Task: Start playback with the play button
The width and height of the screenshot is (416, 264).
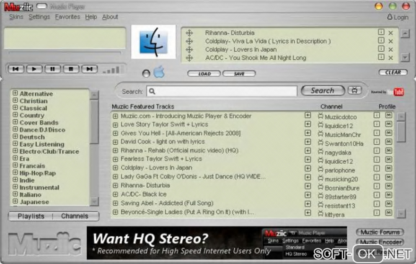Action: [x=34, y=69]
